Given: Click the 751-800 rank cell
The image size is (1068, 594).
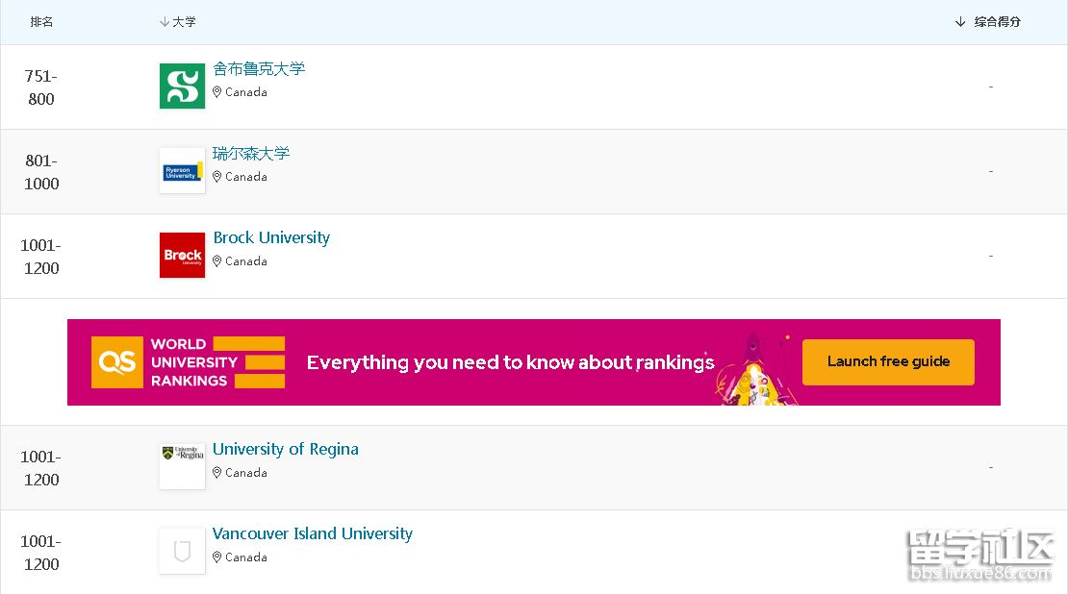Looking at the screenshot, I should pyautogui.click(x=41, y=87).
